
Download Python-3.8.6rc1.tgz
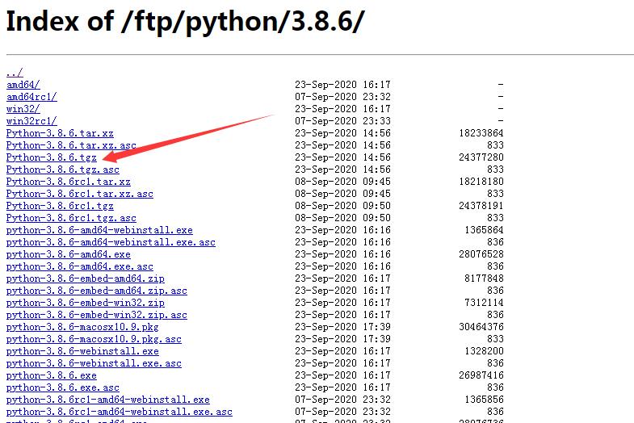click(x=60, y=206)
